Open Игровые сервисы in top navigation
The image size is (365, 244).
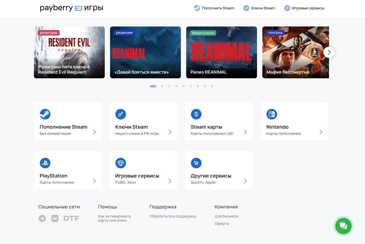(x=304, y=8)
